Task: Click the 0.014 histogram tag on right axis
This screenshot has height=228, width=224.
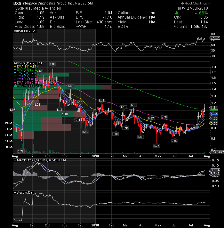Action: point(215,174)
